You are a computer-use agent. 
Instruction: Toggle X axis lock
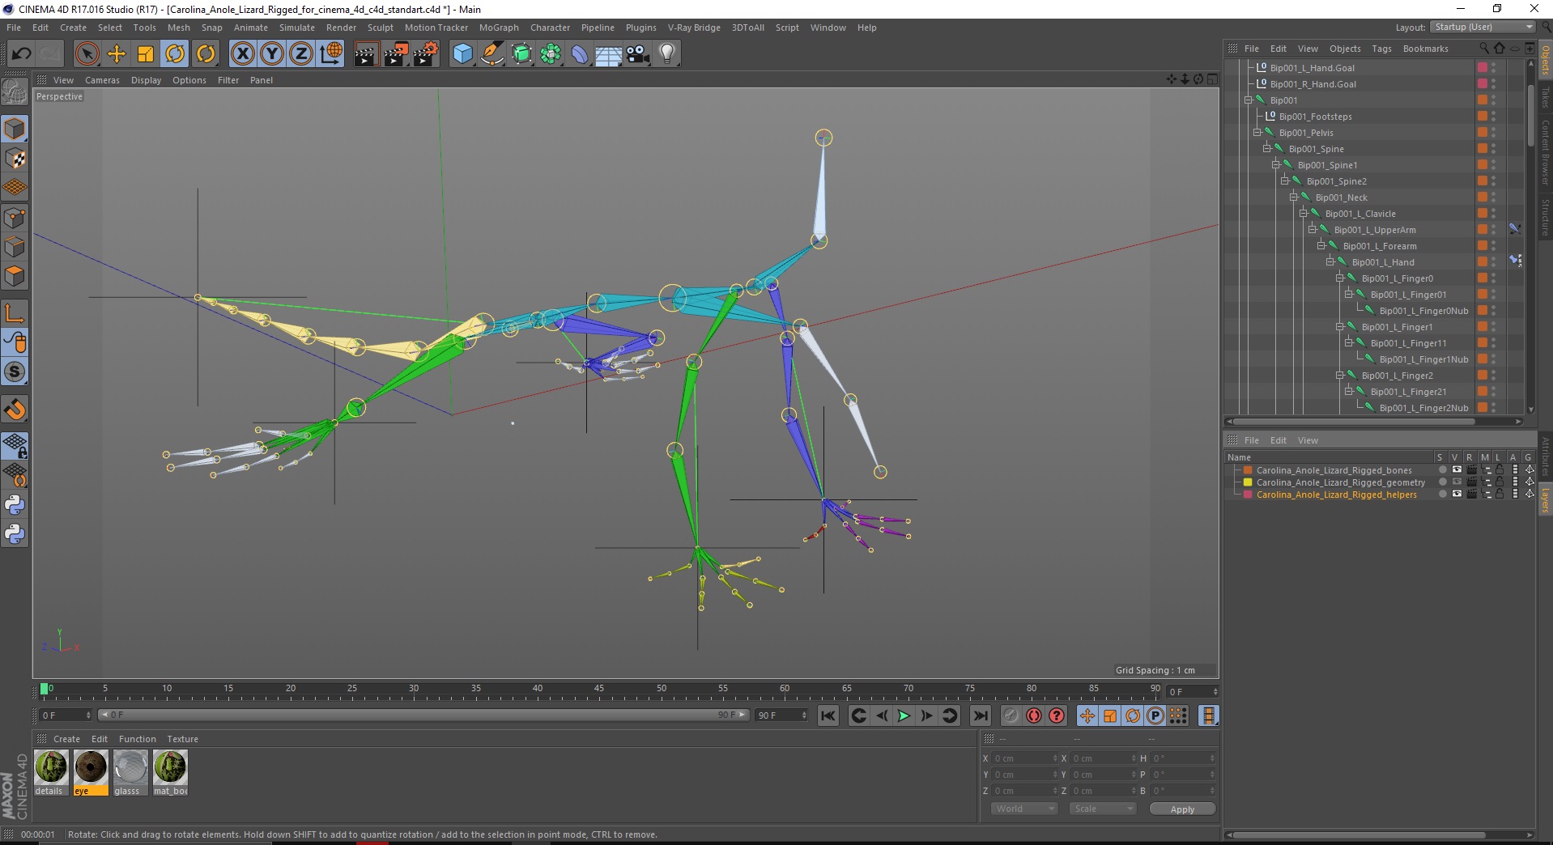point(242,54)
